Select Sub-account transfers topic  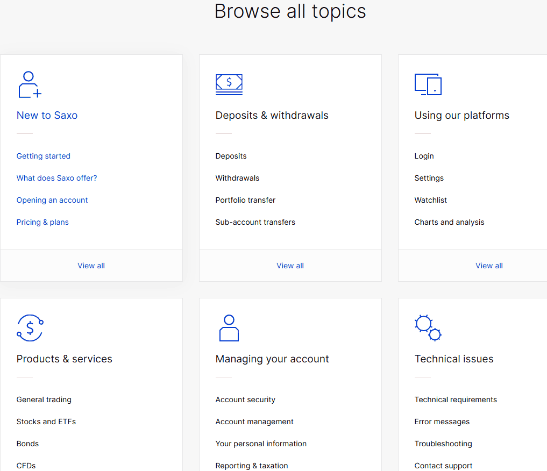click(x=255, y=222)
